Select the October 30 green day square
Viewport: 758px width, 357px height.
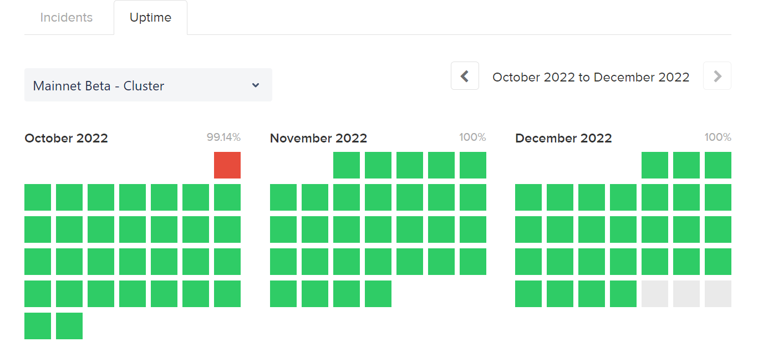38,326
